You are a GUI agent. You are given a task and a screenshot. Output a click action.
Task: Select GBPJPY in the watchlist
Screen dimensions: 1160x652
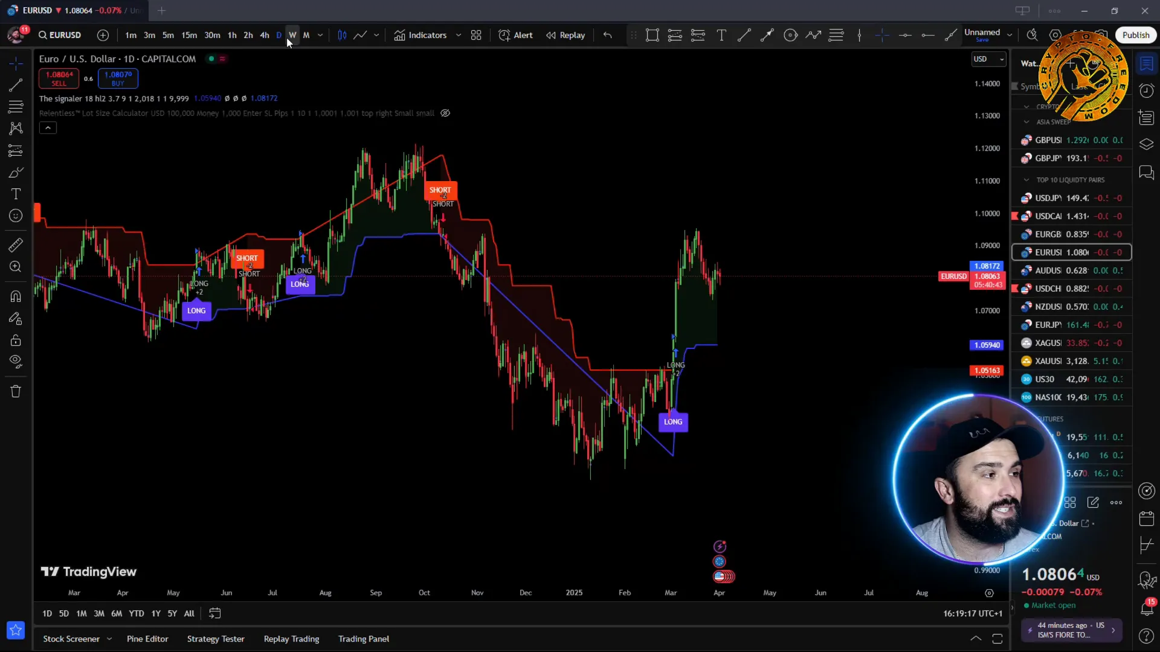coord(1071,158)
